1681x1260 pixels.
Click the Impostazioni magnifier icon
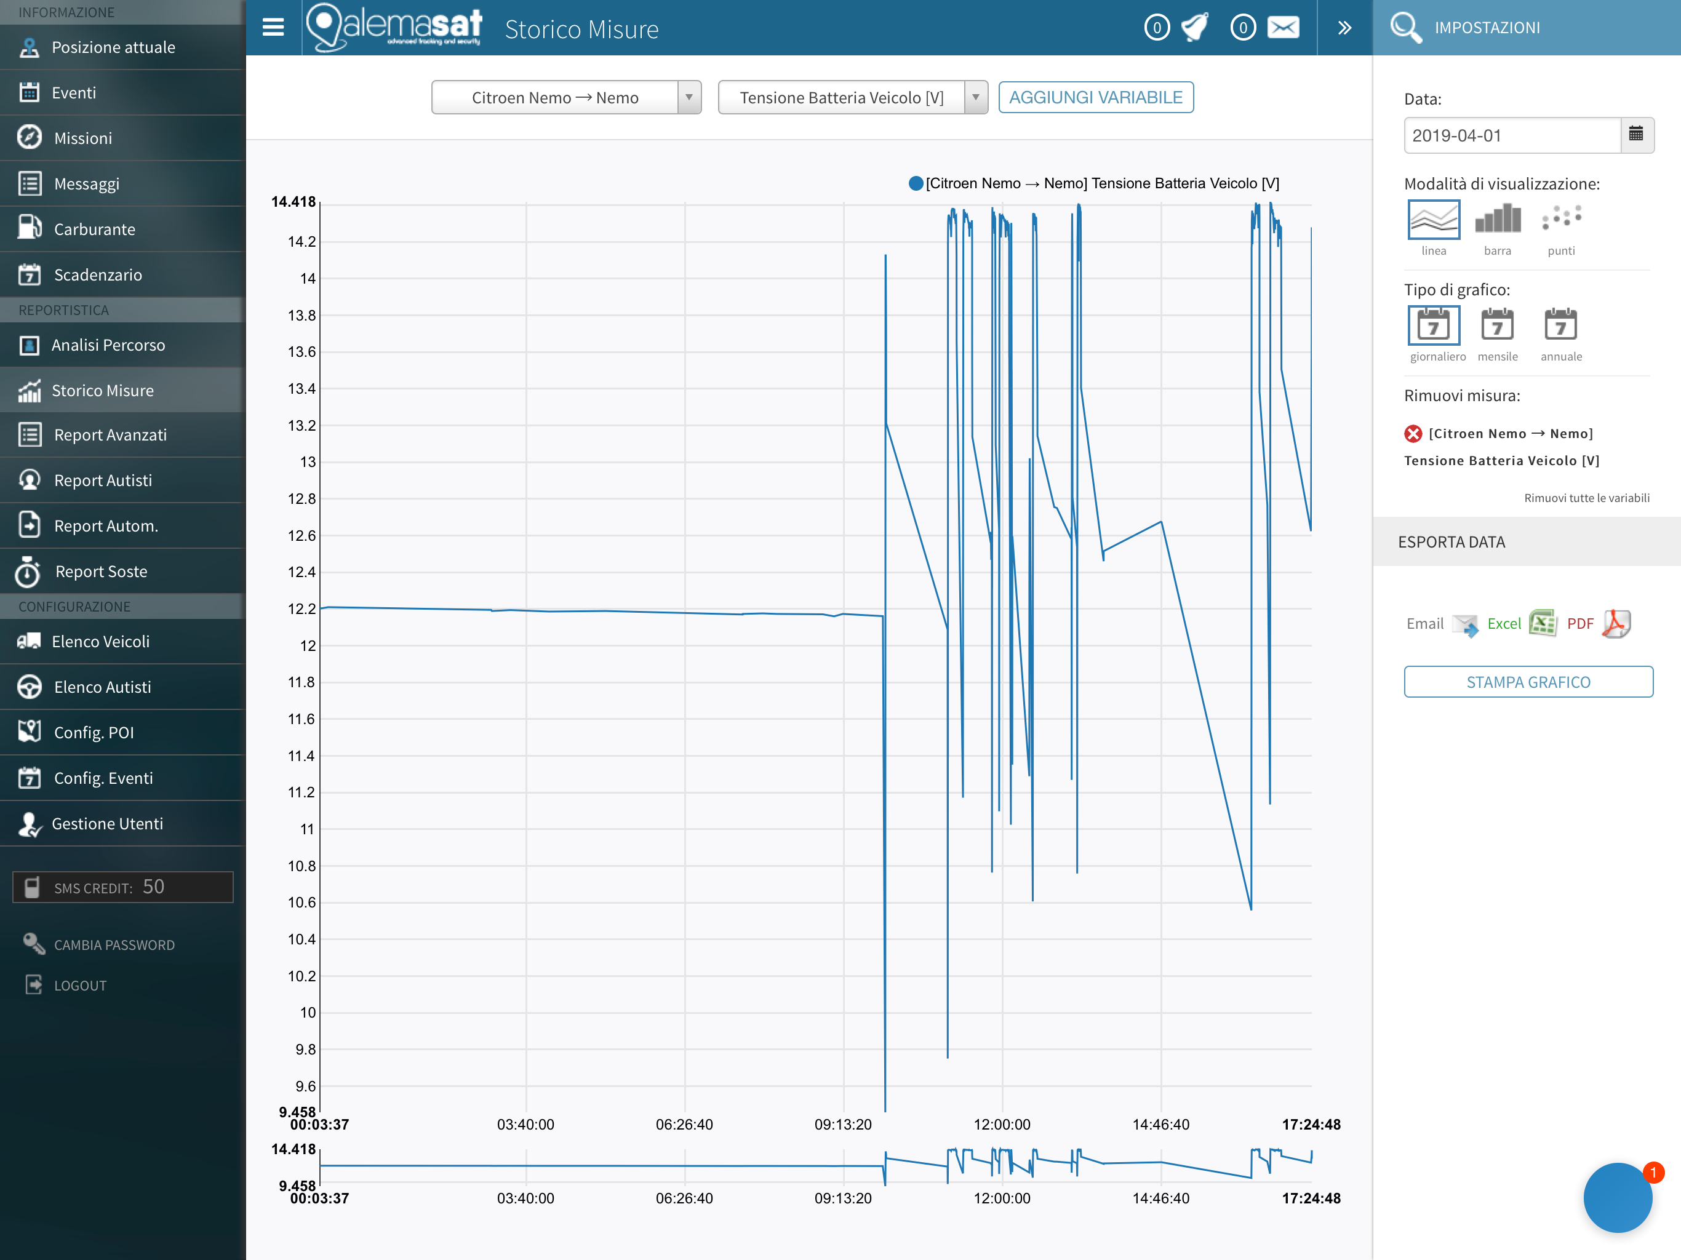(1405, 28)
